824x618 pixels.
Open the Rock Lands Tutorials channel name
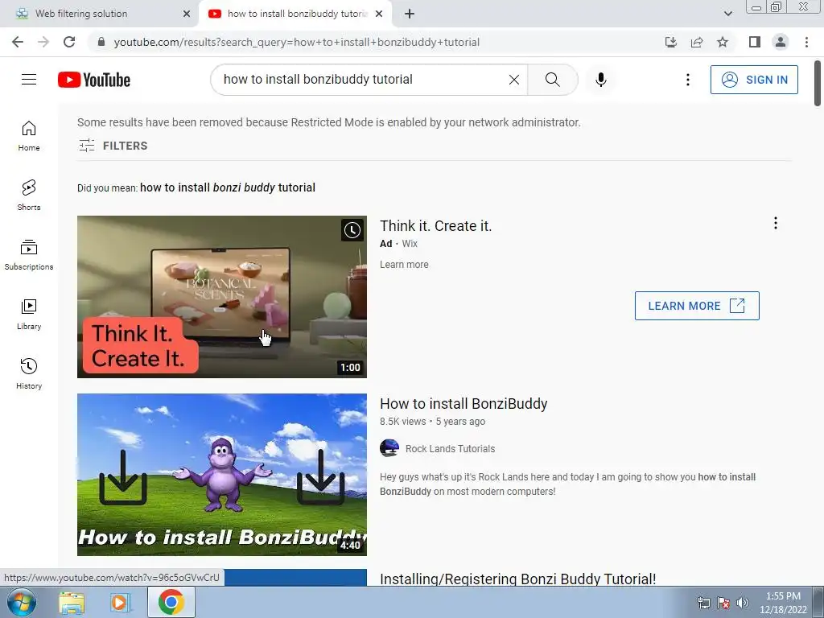point(450,449)
